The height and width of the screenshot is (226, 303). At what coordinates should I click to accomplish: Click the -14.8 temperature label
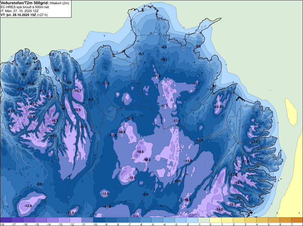click(x=140, y=152)
